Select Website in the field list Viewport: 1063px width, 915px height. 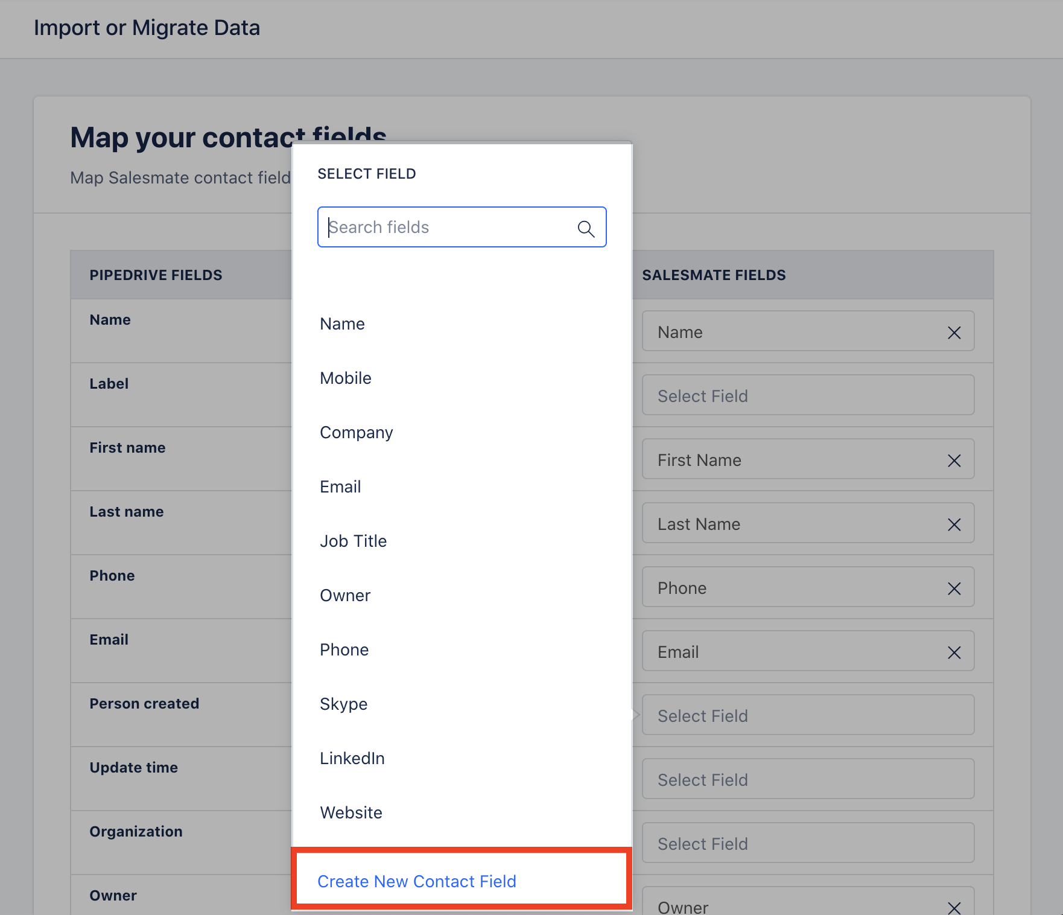[x=351, y=813]
